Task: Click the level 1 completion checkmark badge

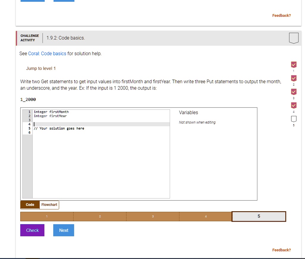Action: coord(294,65)
